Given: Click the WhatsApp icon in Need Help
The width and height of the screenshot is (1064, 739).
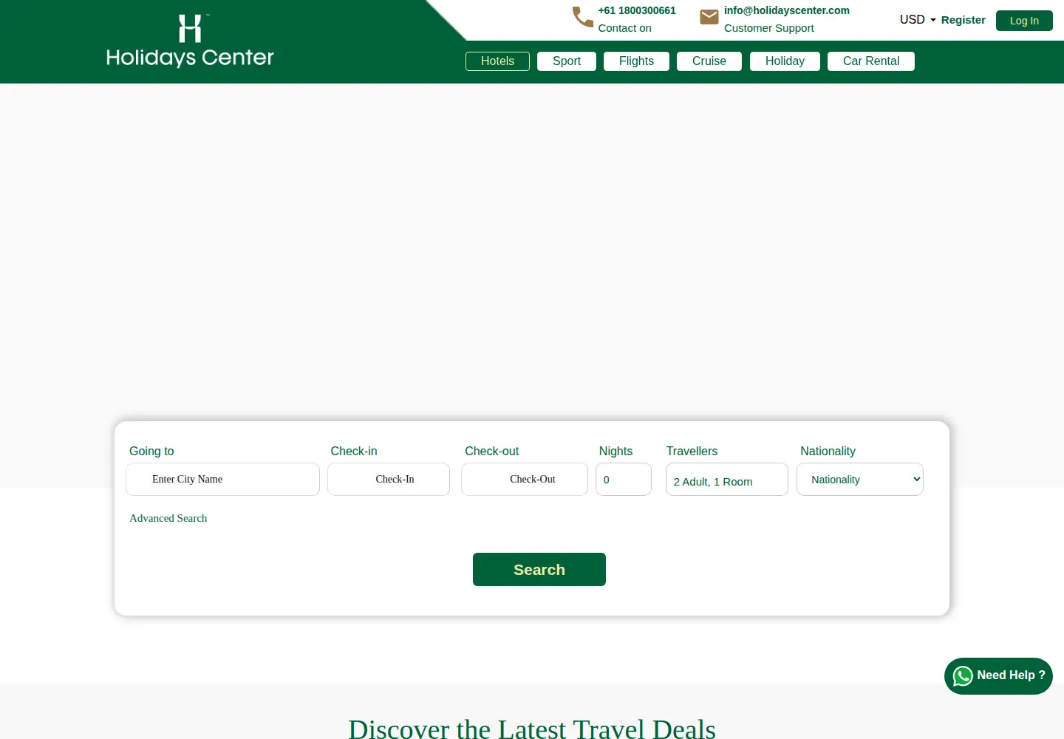Looking at the screenshot, I should pyautogui.click(x=963, y=676).
